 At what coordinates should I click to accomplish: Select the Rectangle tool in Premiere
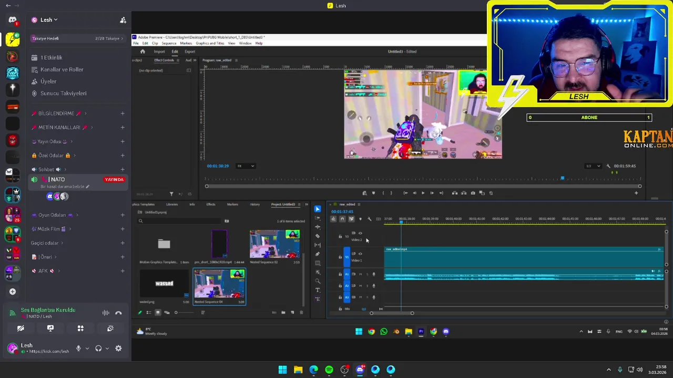coord(318,263)
